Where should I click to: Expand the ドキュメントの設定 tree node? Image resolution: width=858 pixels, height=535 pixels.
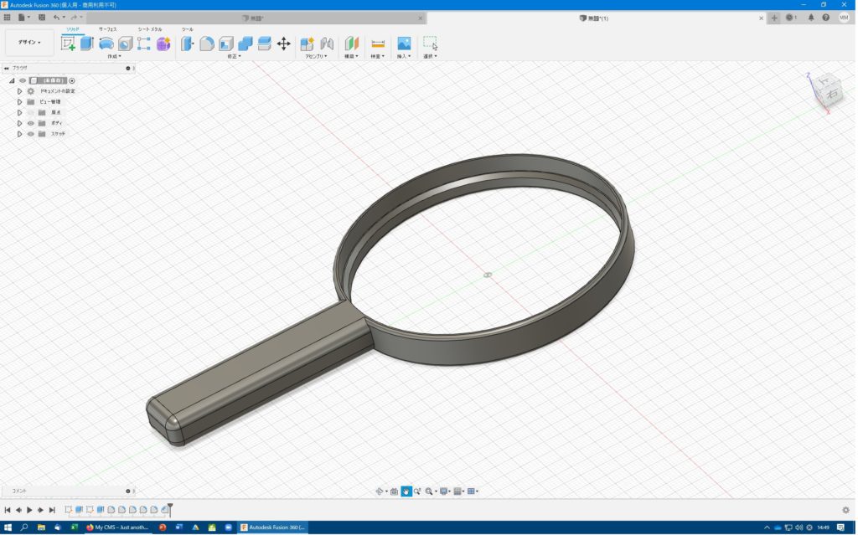(20, 91)
